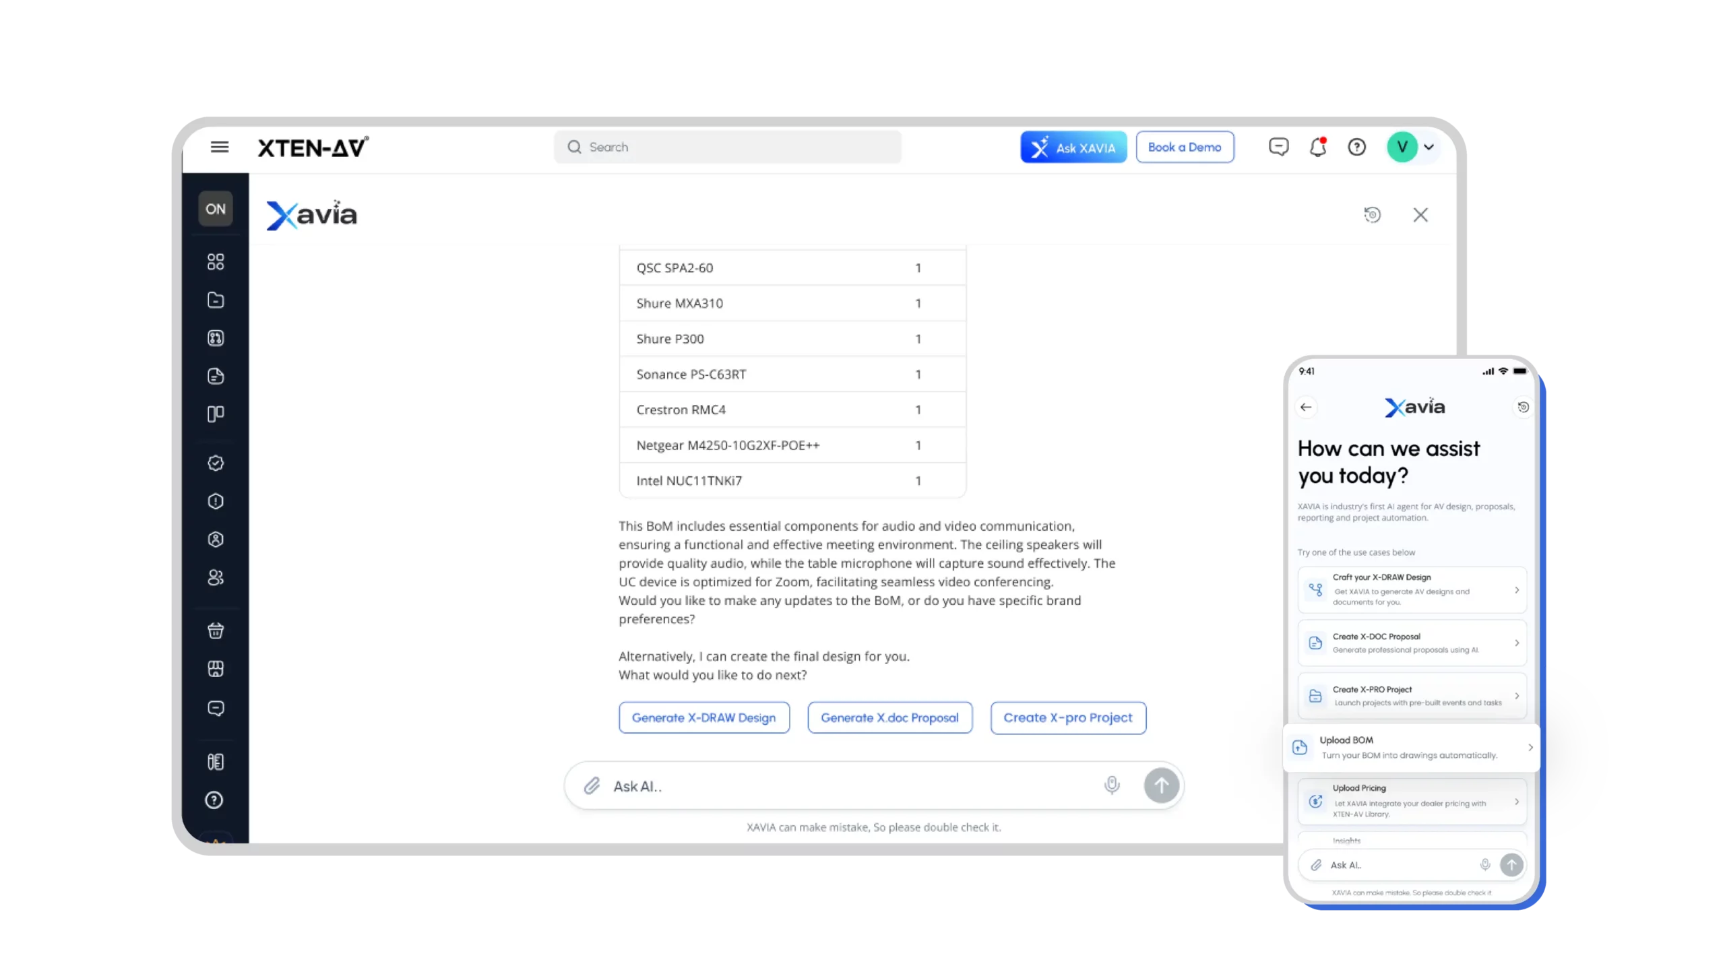Open the library book icon in sidebar
This screenshot has height=970, width=1725.
tap(215, 762)
